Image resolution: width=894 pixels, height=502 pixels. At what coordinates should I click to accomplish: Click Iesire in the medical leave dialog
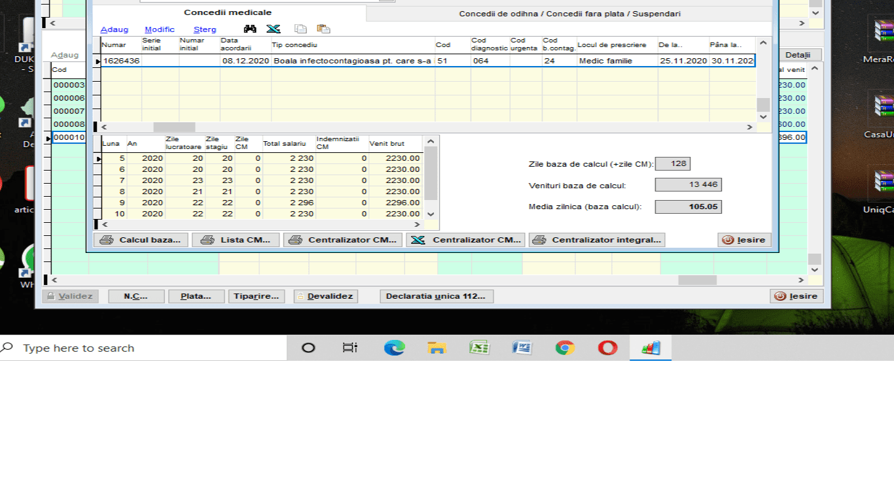click(x=744, y=240)
